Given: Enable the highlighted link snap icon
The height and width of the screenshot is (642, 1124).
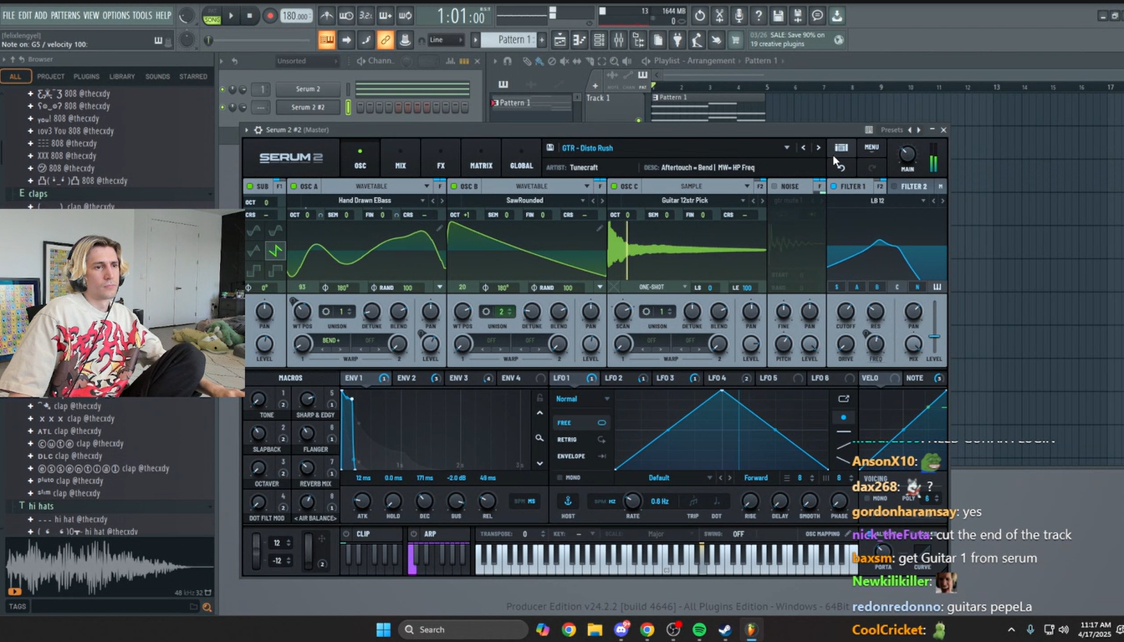Looking at the screenshot, I should tap(385, 39).
